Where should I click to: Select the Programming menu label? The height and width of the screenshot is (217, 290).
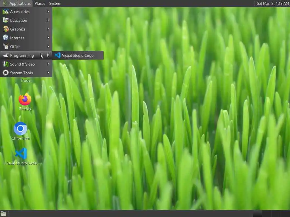[x=22, y=56]
